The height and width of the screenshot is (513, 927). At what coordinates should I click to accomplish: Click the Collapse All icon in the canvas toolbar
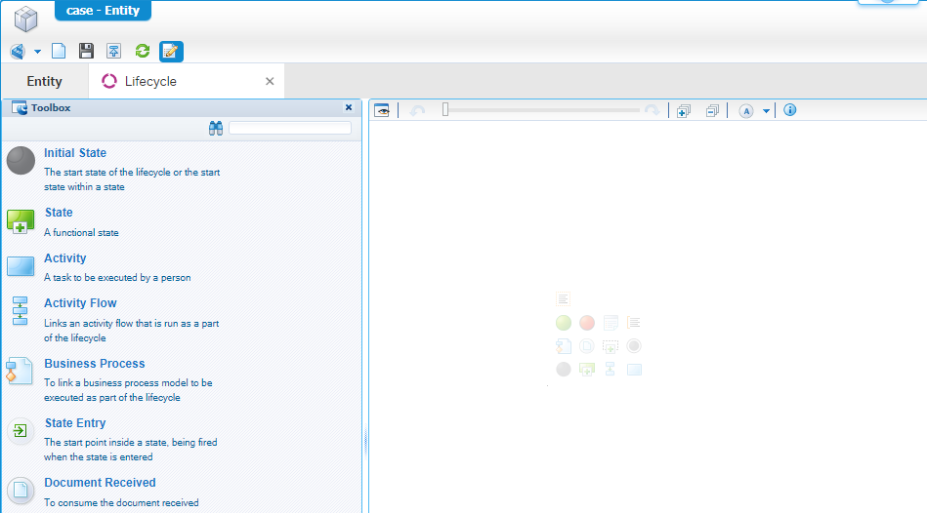[712, 111]
